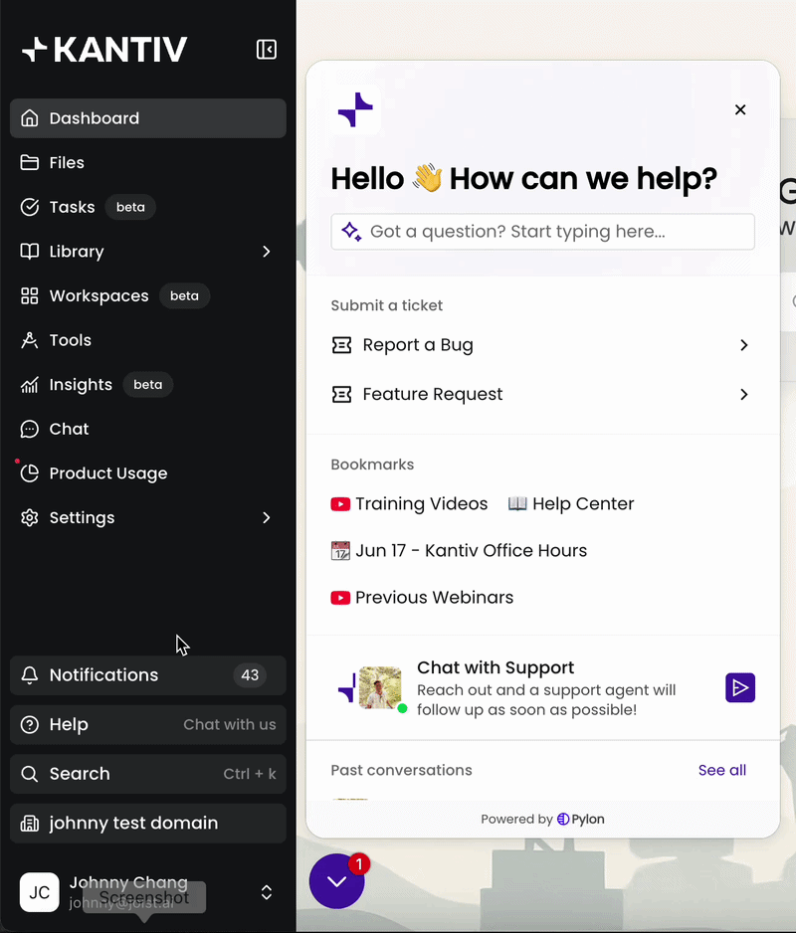Close the help widget panel
796x933 pixels.
pyautogui.click(x=740, y=109)
